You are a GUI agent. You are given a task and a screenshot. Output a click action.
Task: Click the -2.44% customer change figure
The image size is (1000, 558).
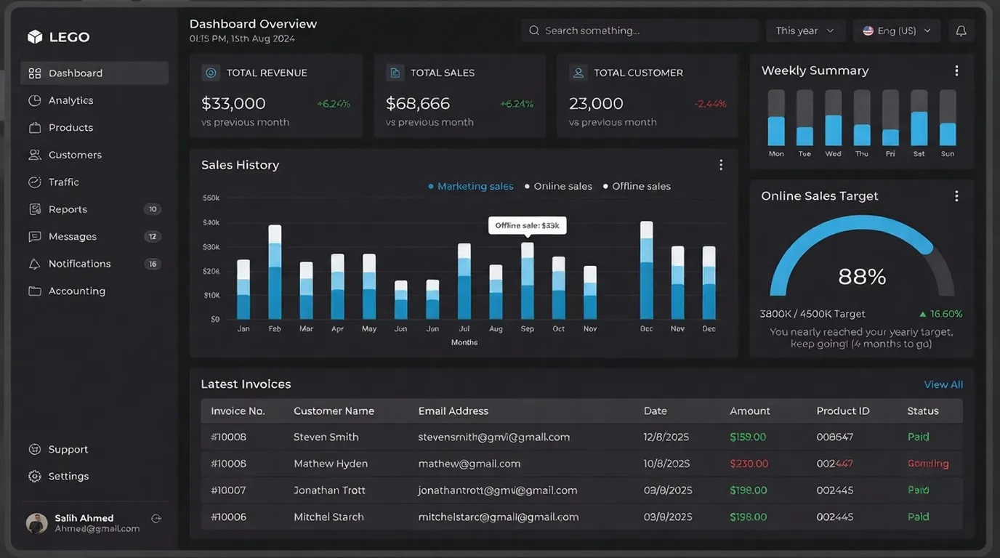(x=711, y=104)
